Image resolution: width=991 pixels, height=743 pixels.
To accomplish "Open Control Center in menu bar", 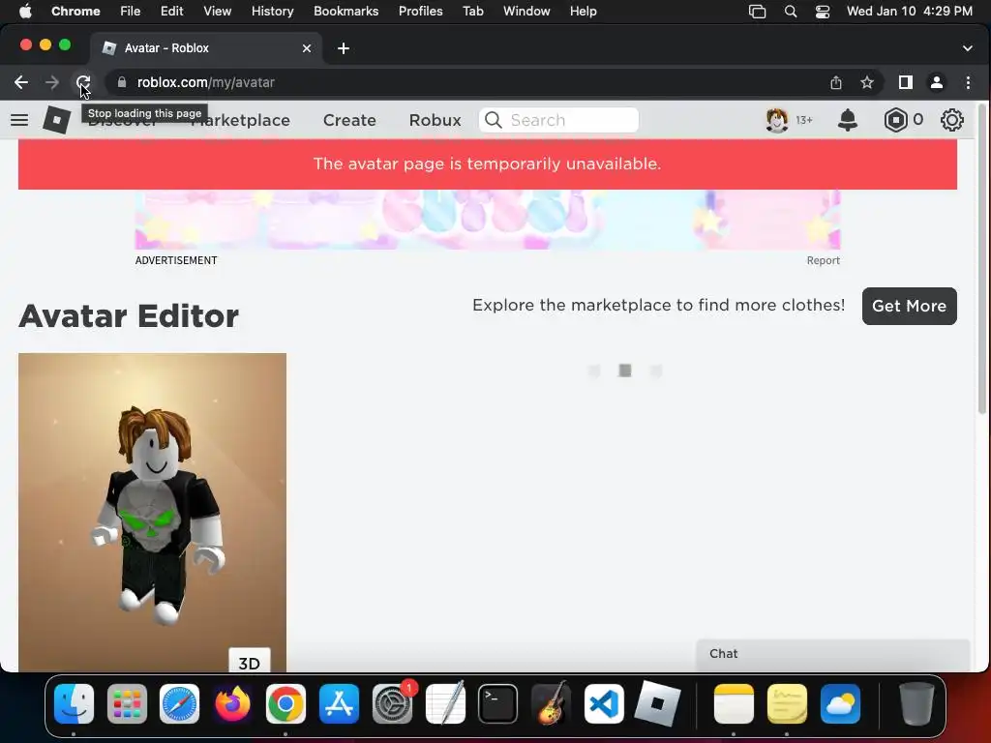I will [822, 11].
